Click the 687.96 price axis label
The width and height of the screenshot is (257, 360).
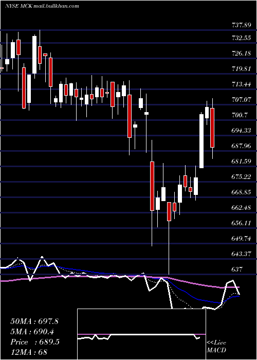[x=241, y=146]
